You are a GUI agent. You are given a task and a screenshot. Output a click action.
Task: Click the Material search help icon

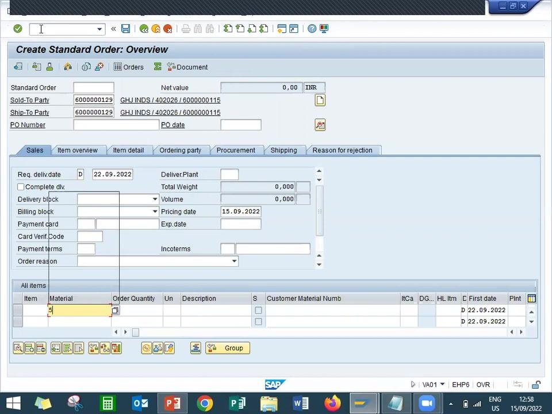click(116, 310)
